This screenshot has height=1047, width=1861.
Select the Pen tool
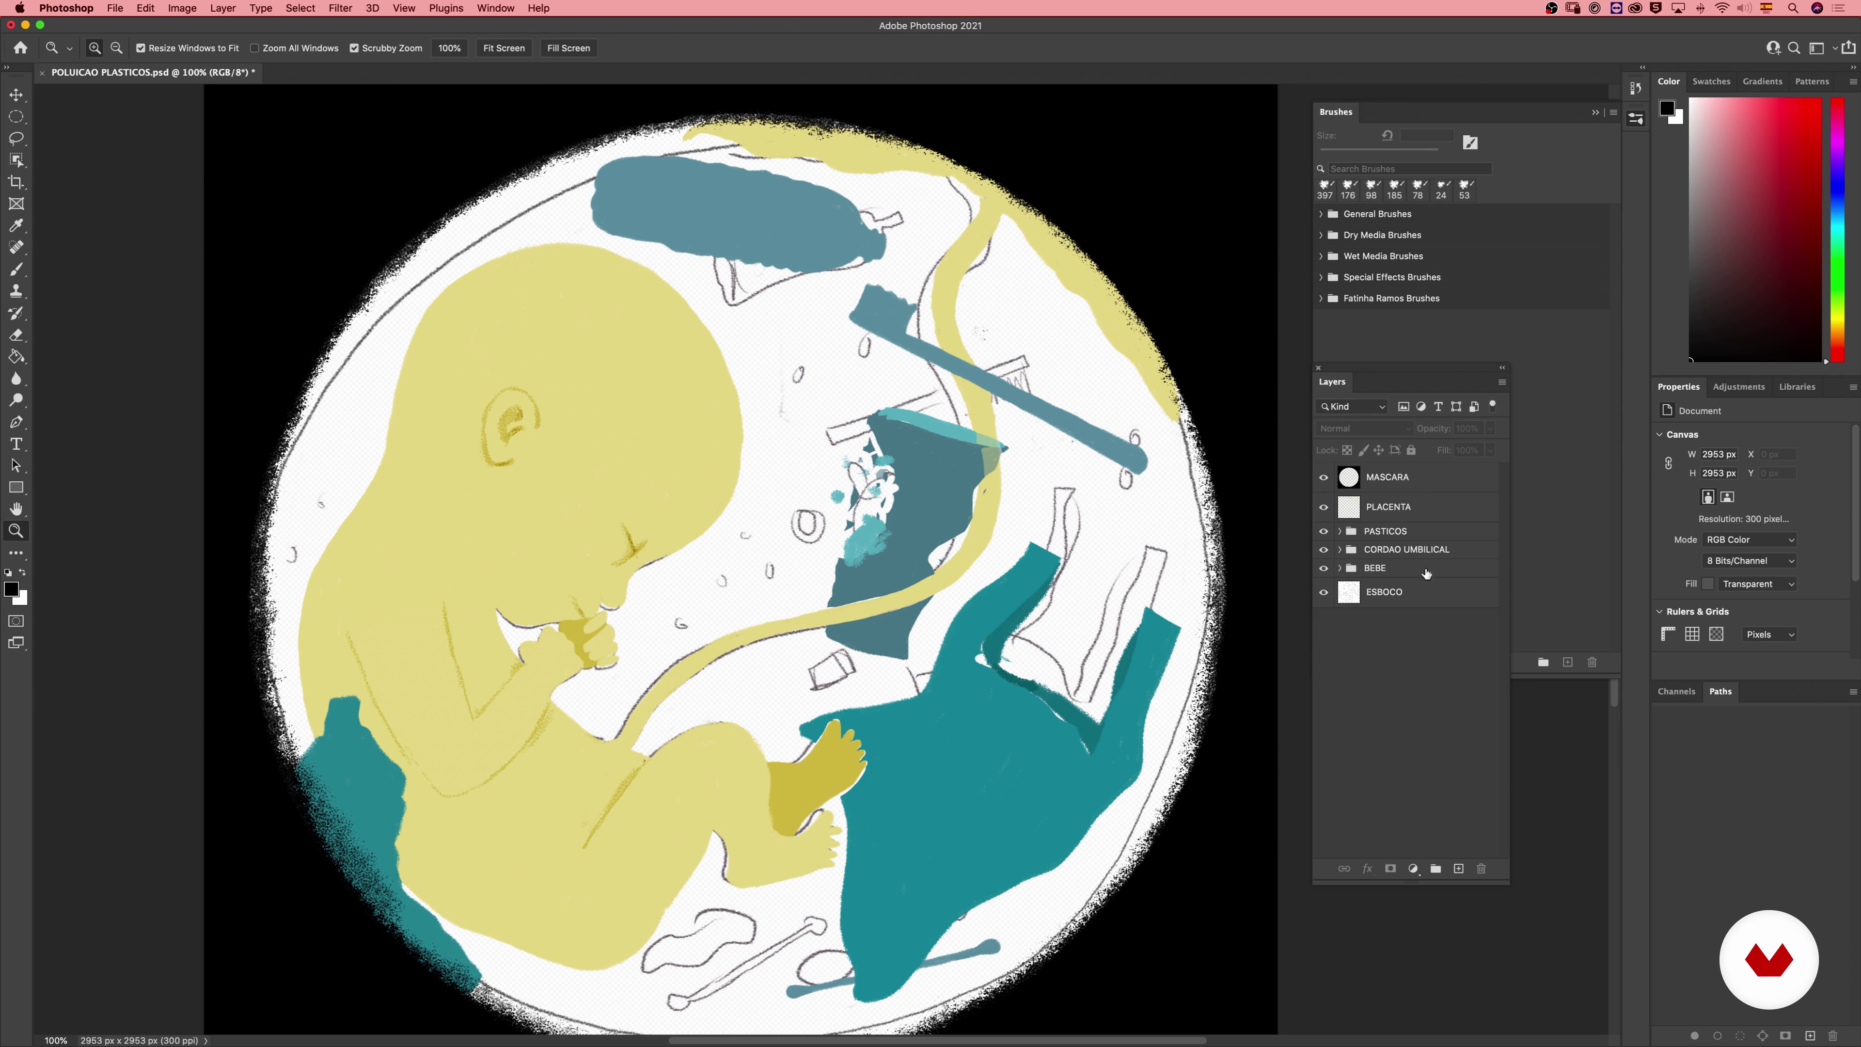click(16, 422)
